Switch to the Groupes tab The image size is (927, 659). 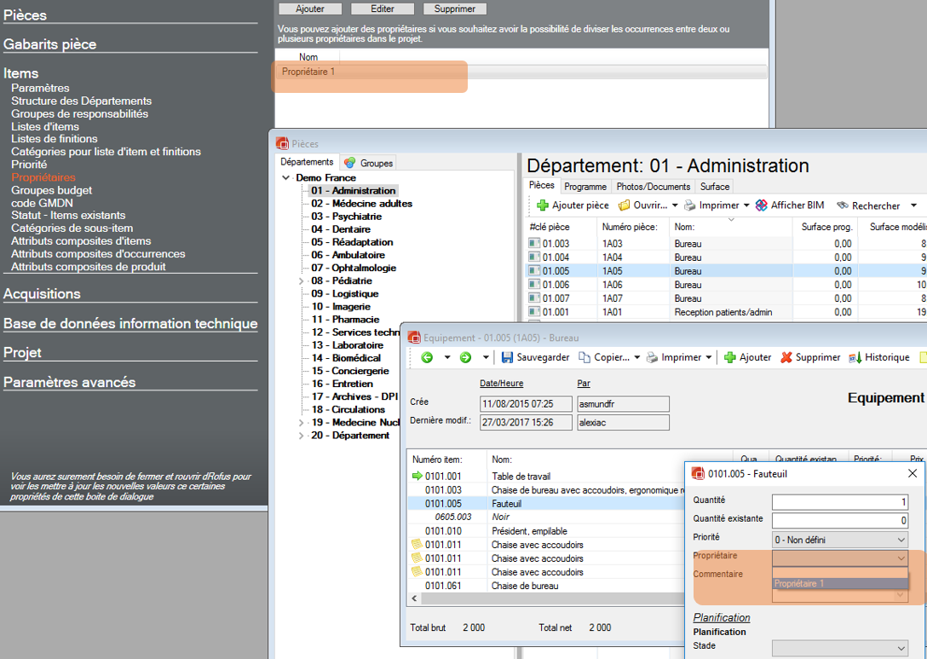[368, 163]
